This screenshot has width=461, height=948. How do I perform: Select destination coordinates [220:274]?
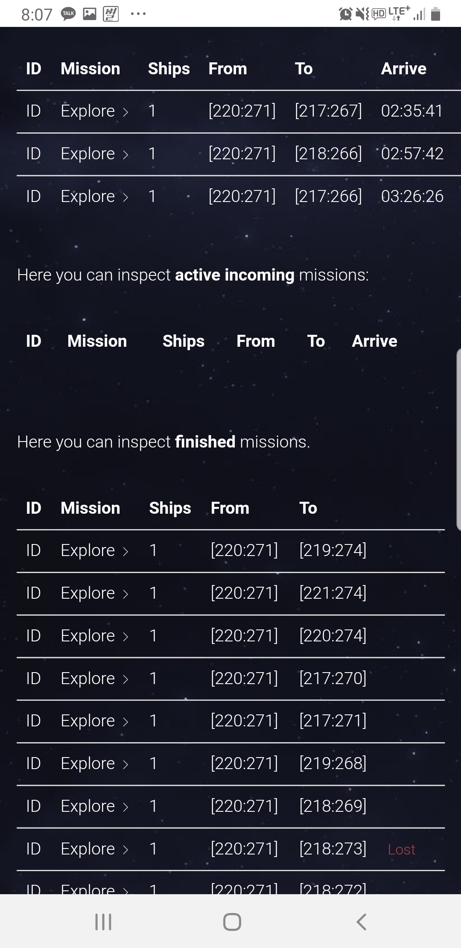(333, 636)
